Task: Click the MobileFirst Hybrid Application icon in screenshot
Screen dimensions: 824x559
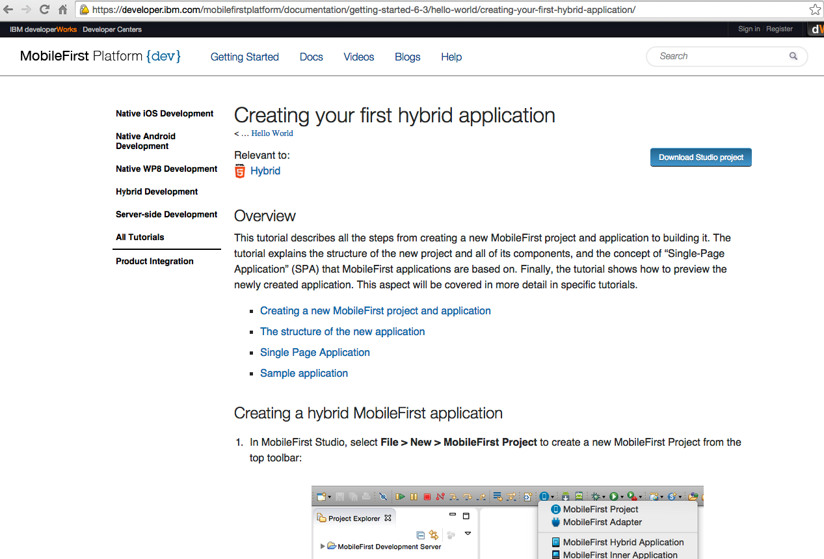Action: click(x=555, y=542)
